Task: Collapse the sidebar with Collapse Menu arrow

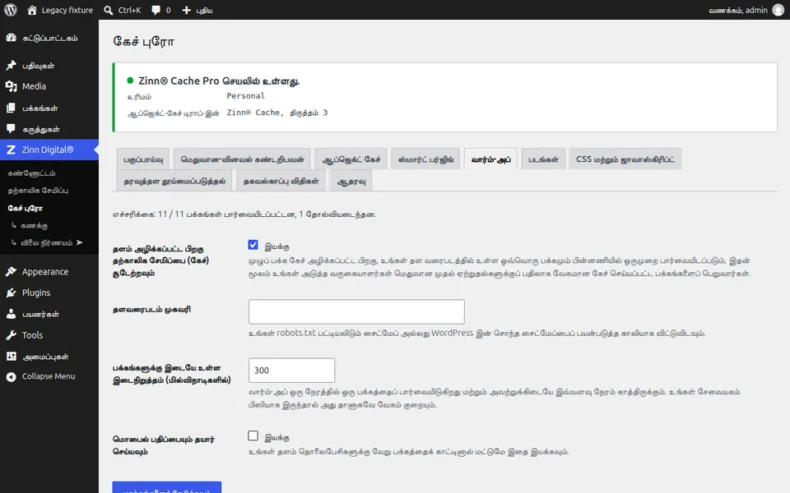Action: click(11, 377)
